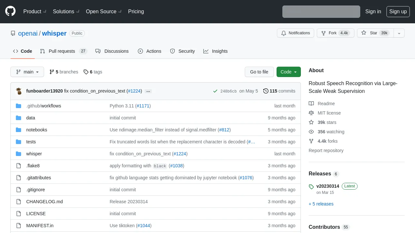This screenshot has height=233, width=415.
Task: Open the Notifications bell button
Action: (x=295, y=33)
